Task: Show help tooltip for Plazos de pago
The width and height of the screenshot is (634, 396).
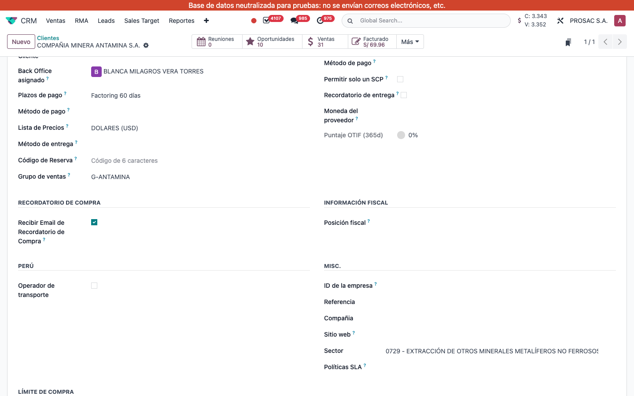Action: click(x=65, y=93)
